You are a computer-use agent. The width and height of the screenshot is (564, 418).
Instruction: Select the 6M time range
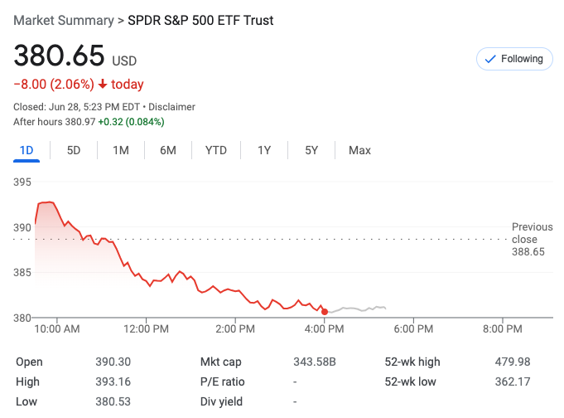(x=168, y=150)
